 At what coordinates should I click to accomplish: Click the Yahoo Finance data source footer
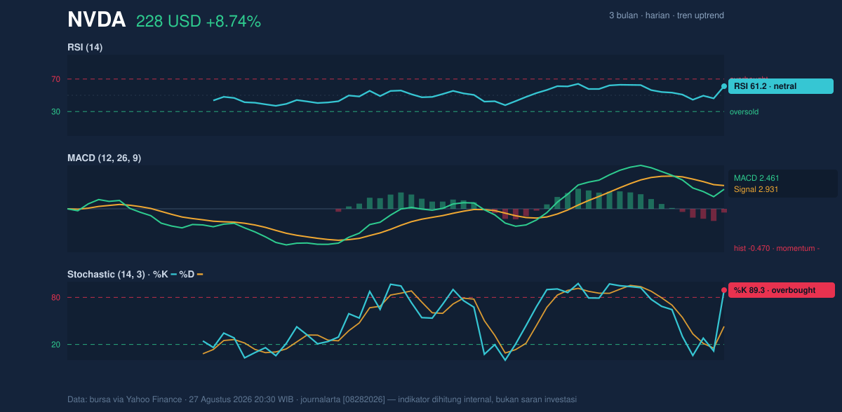pos(322,399)
